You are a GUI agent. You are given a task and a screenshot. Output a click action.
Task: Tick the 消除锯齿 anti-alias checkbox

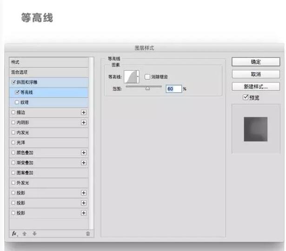[x=147, y=77]
